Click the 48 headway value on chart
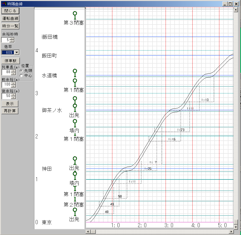This screenshot has height=235, width=241. pyautogui.click(x=107, y=212)
